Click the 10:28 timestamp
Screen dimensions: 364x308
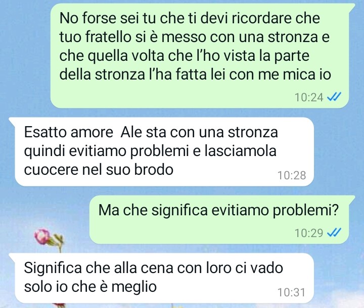pos(292,175)
